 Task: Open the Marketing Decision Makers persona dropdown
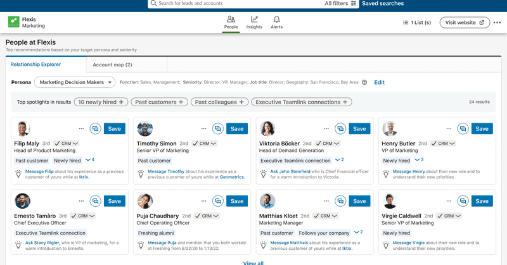click(75, 82)
